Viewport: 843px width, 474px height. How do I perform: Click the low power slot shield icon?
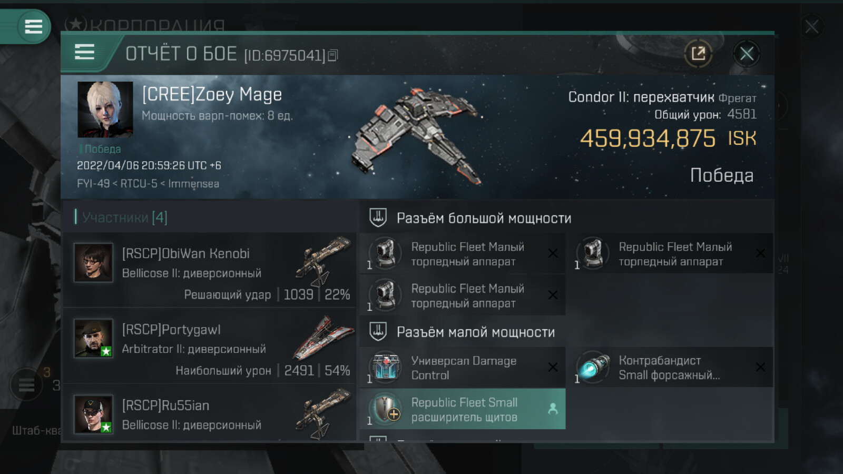[378, 331]
